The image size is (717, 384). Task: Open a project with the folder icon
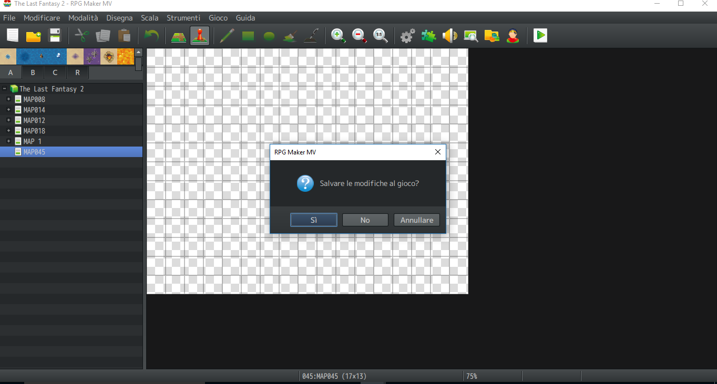point(34,36)
